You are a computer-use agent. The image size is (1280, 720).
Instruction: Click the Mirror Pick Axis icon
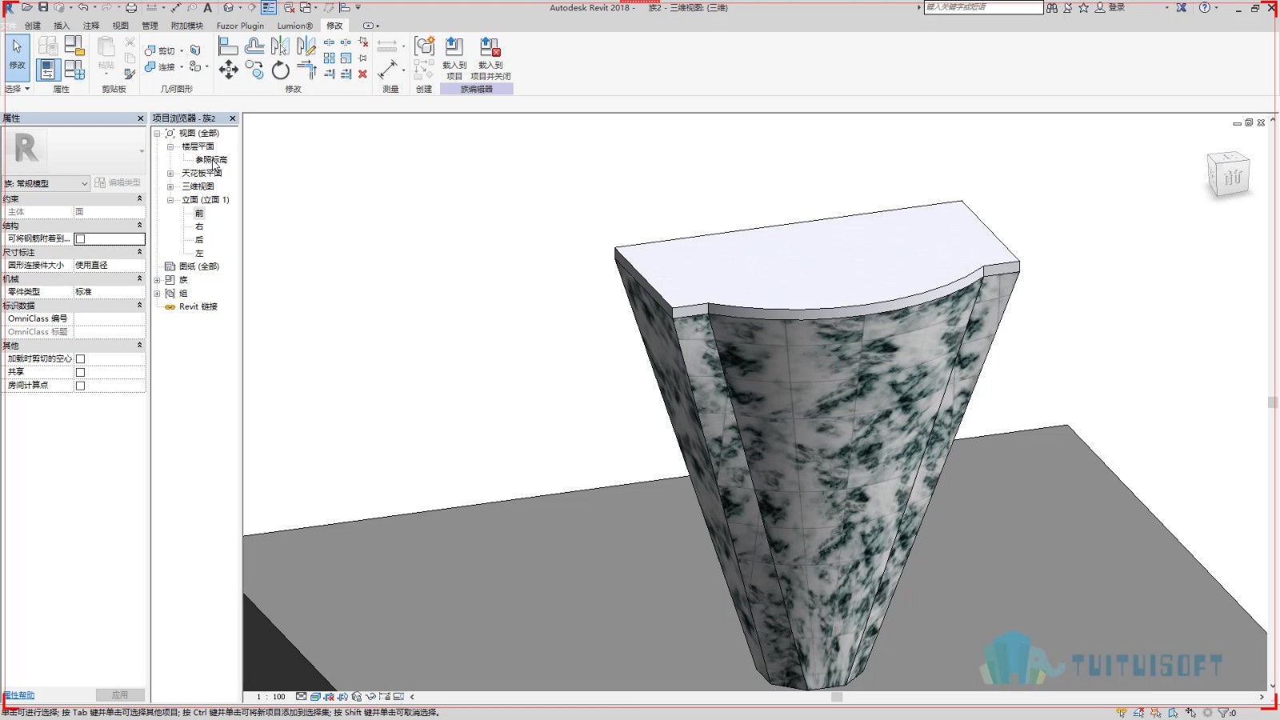[x=280, y=46]
